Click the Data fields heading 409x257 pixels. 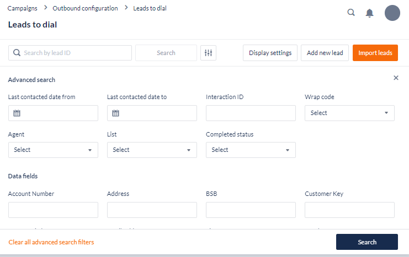coord(23,176)
